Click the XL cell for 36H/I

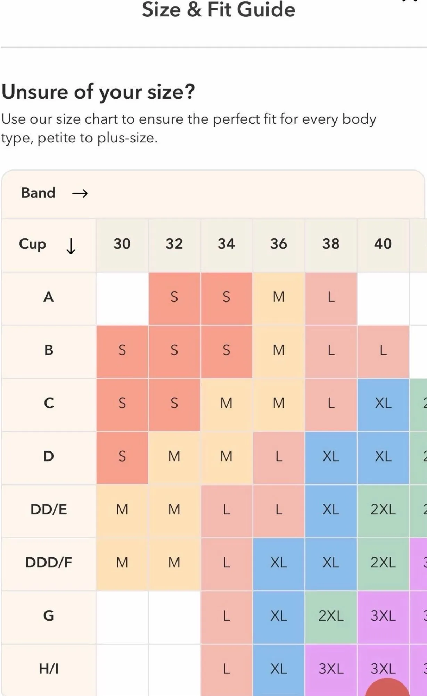279,669
